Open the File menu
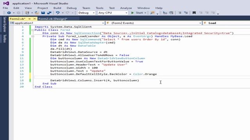 (5, 8)
